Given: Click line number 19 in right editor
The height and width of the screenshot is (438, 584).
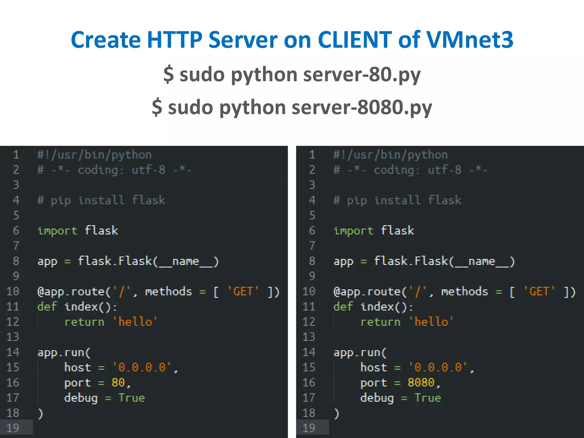Looking at the screenshot, I should pos(309,428).
